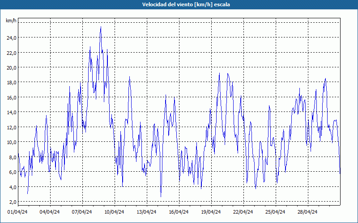
Task: Click the 19/04/24 date label
Action: pyautogui.click(x=211, y=212)
